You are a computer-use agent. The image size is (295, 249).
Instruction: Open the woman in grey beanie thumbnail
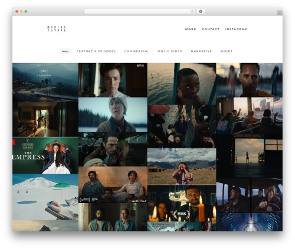coord(113,115)
